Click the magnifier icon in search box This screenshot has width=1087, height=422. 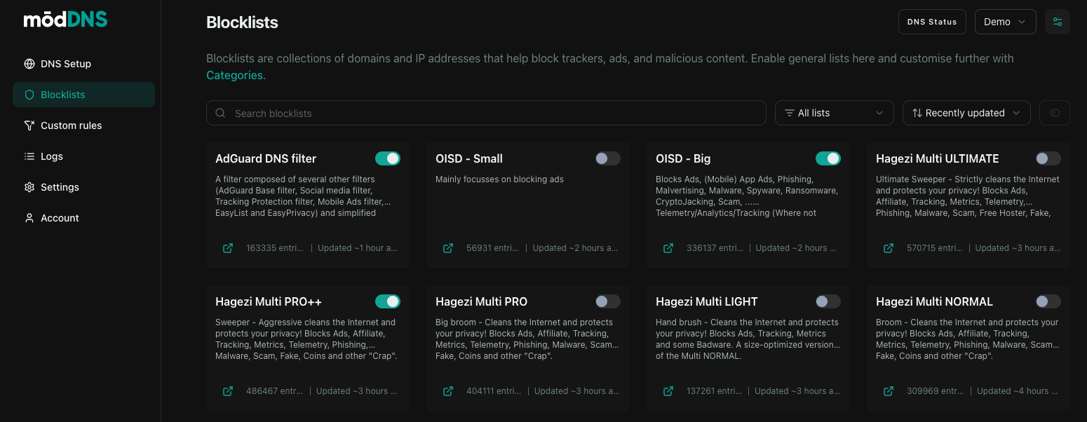click(220, 113)
